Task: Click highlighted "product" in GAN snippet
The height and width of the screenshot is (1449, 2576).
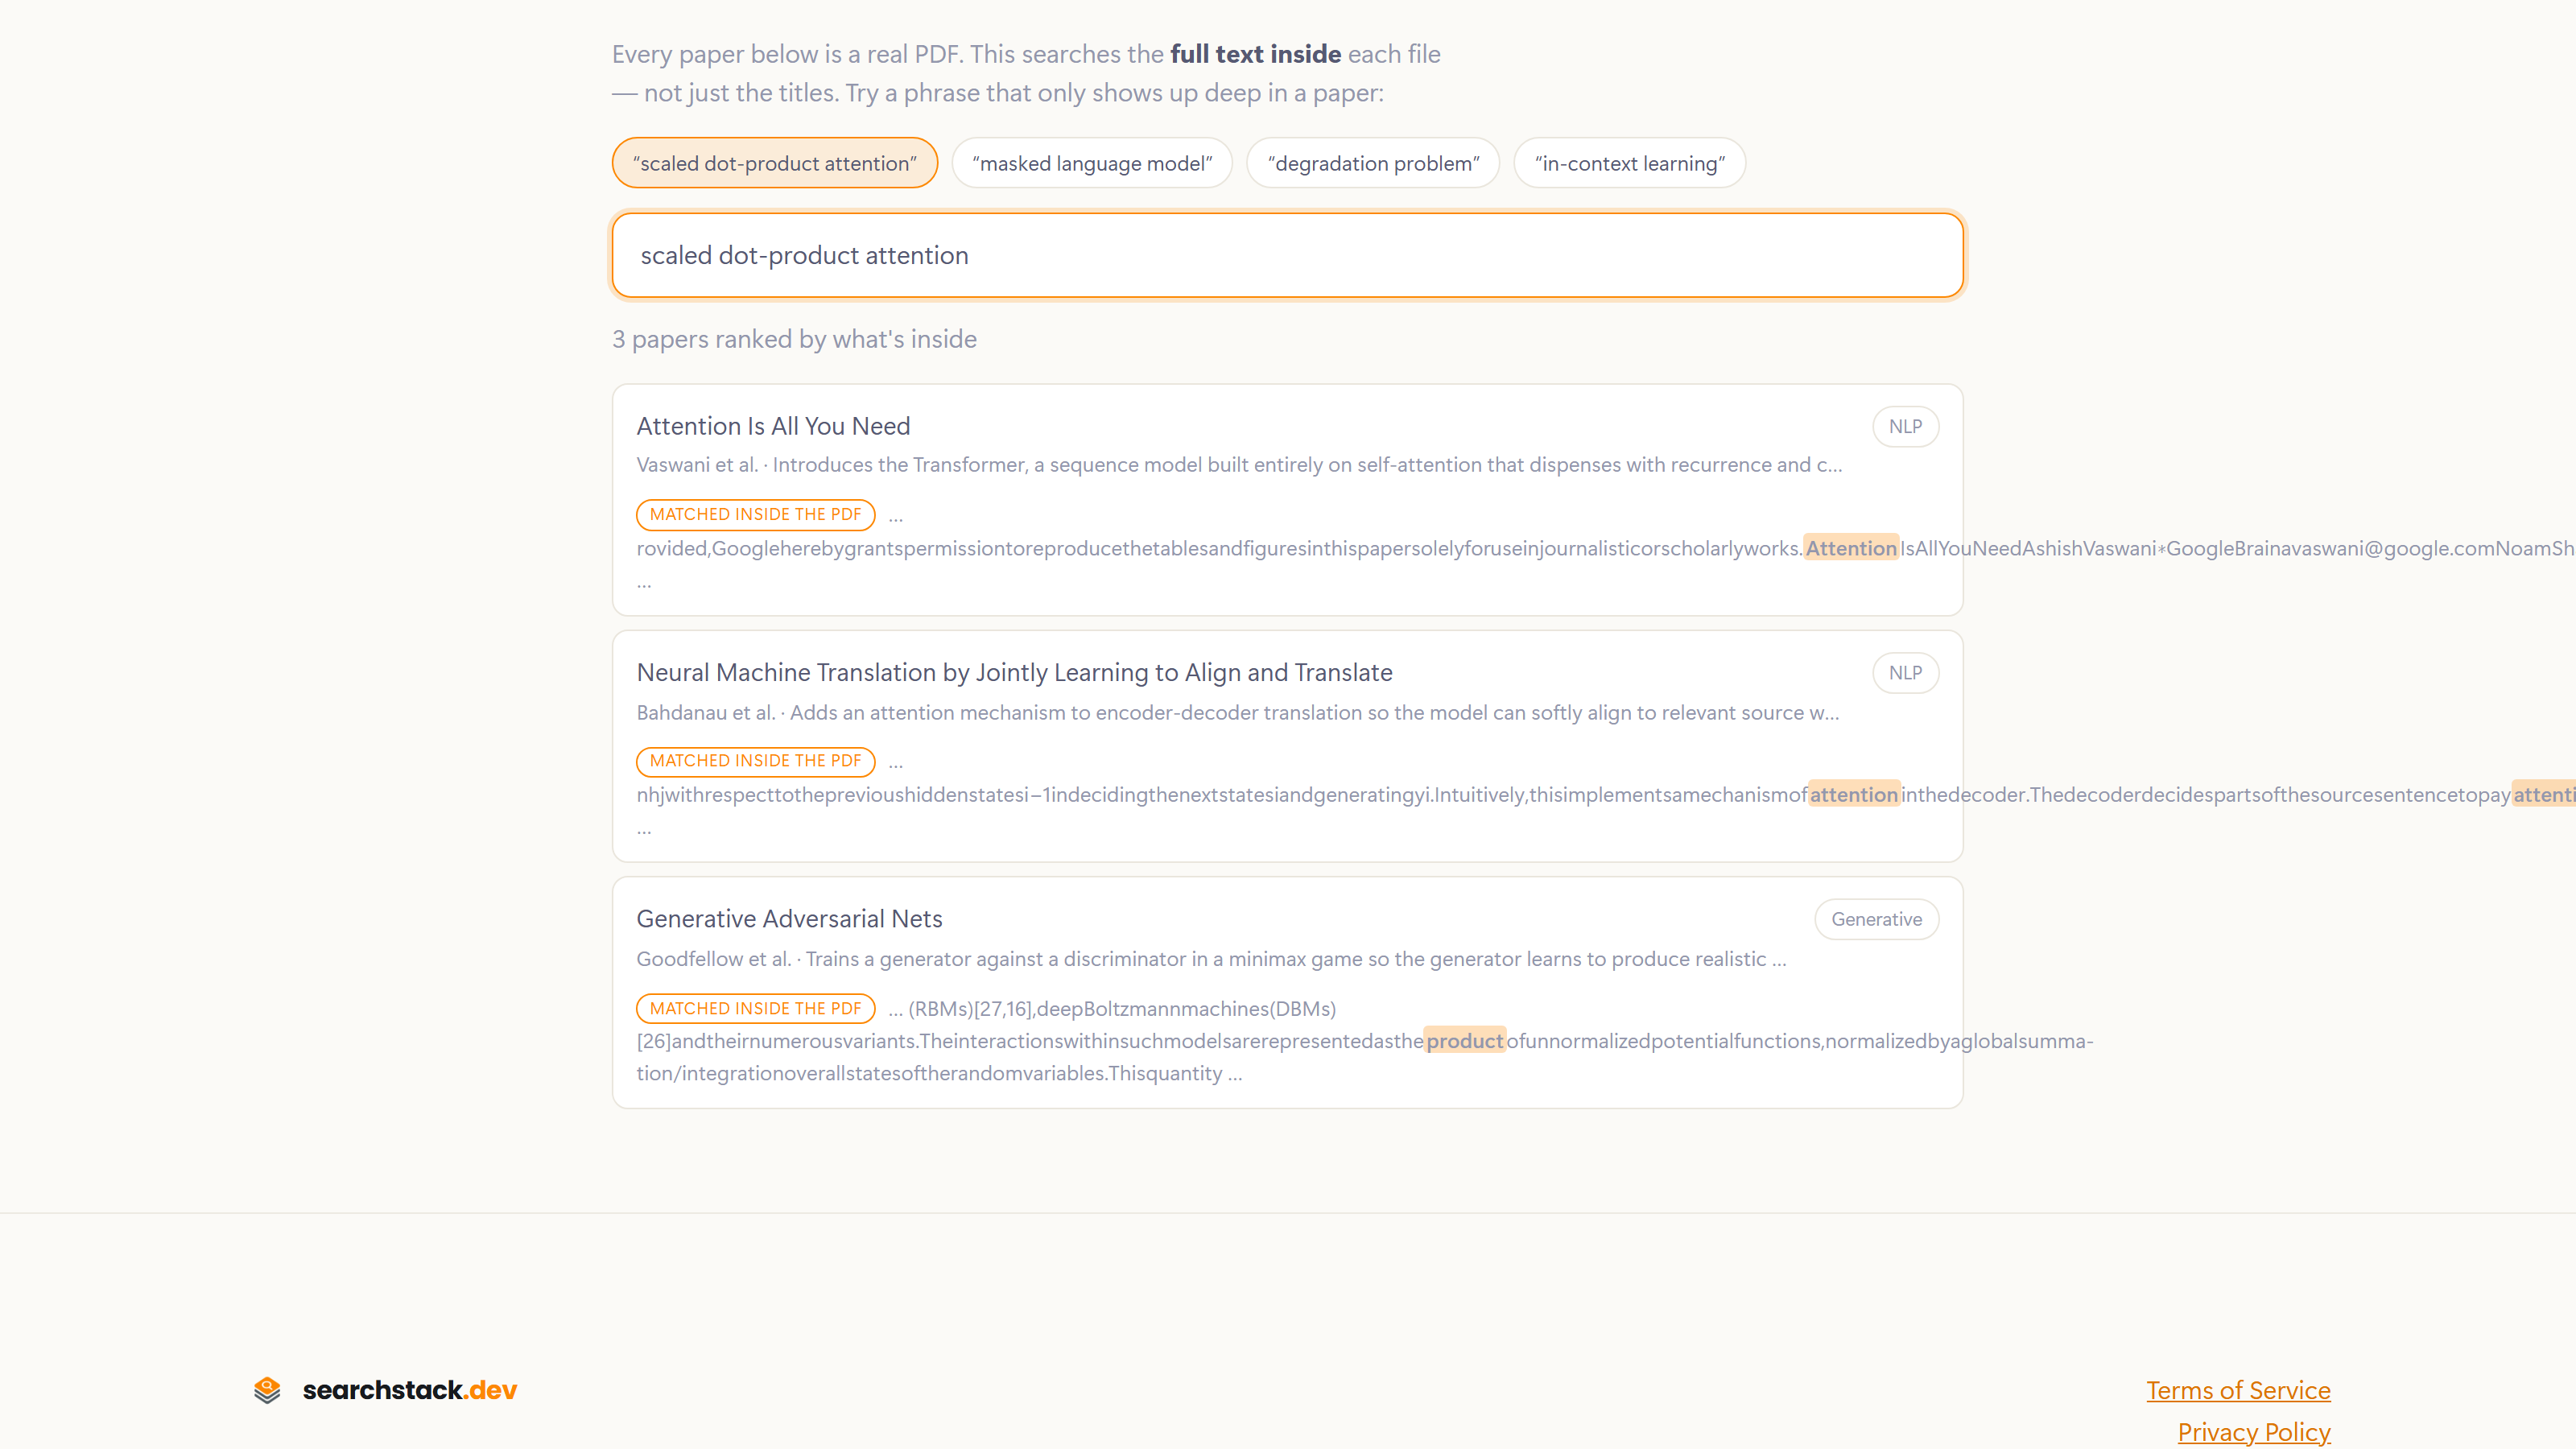Action: click(x=1464, y=1040)
